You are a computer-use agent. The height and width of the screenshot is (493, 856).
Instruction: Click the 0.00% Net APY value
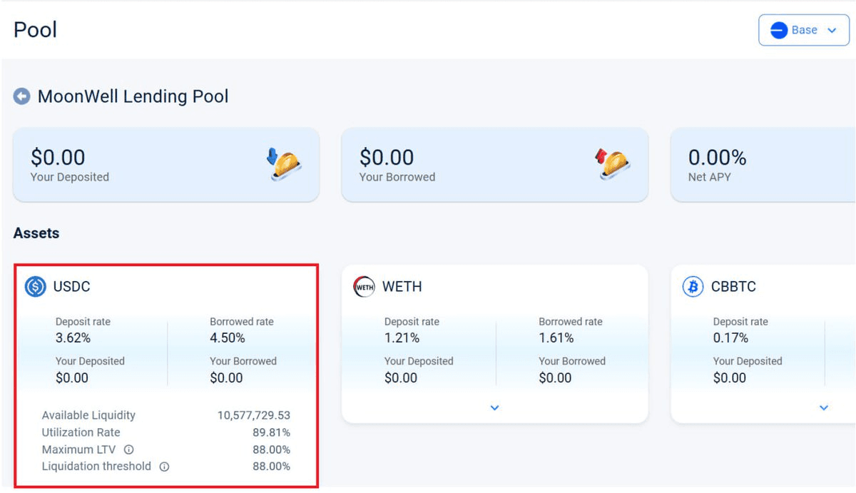coord(717,157)
